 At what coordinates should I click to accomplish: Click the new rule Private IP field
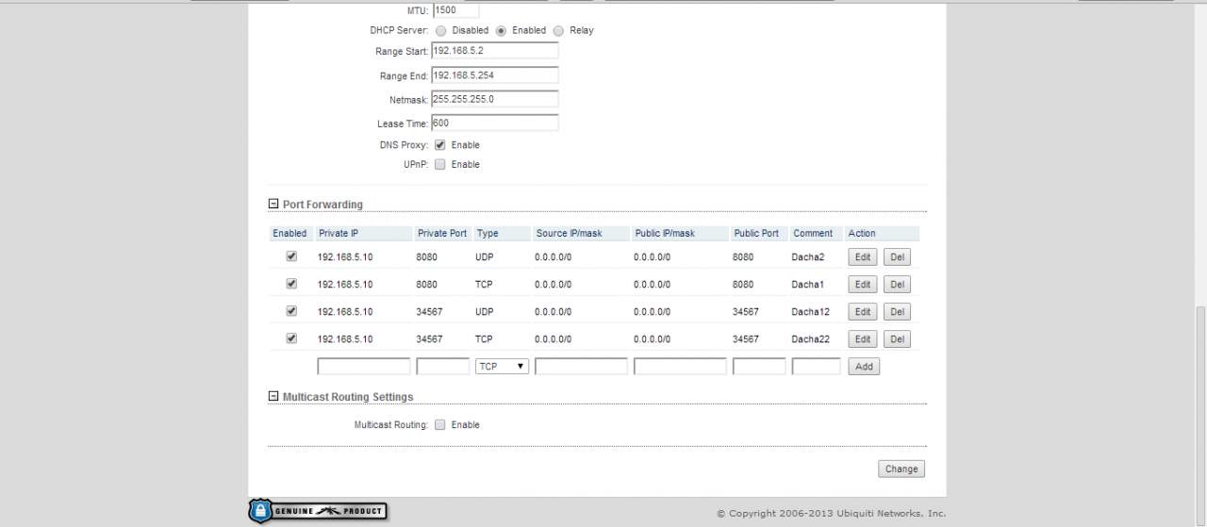[x=364, y=367]
